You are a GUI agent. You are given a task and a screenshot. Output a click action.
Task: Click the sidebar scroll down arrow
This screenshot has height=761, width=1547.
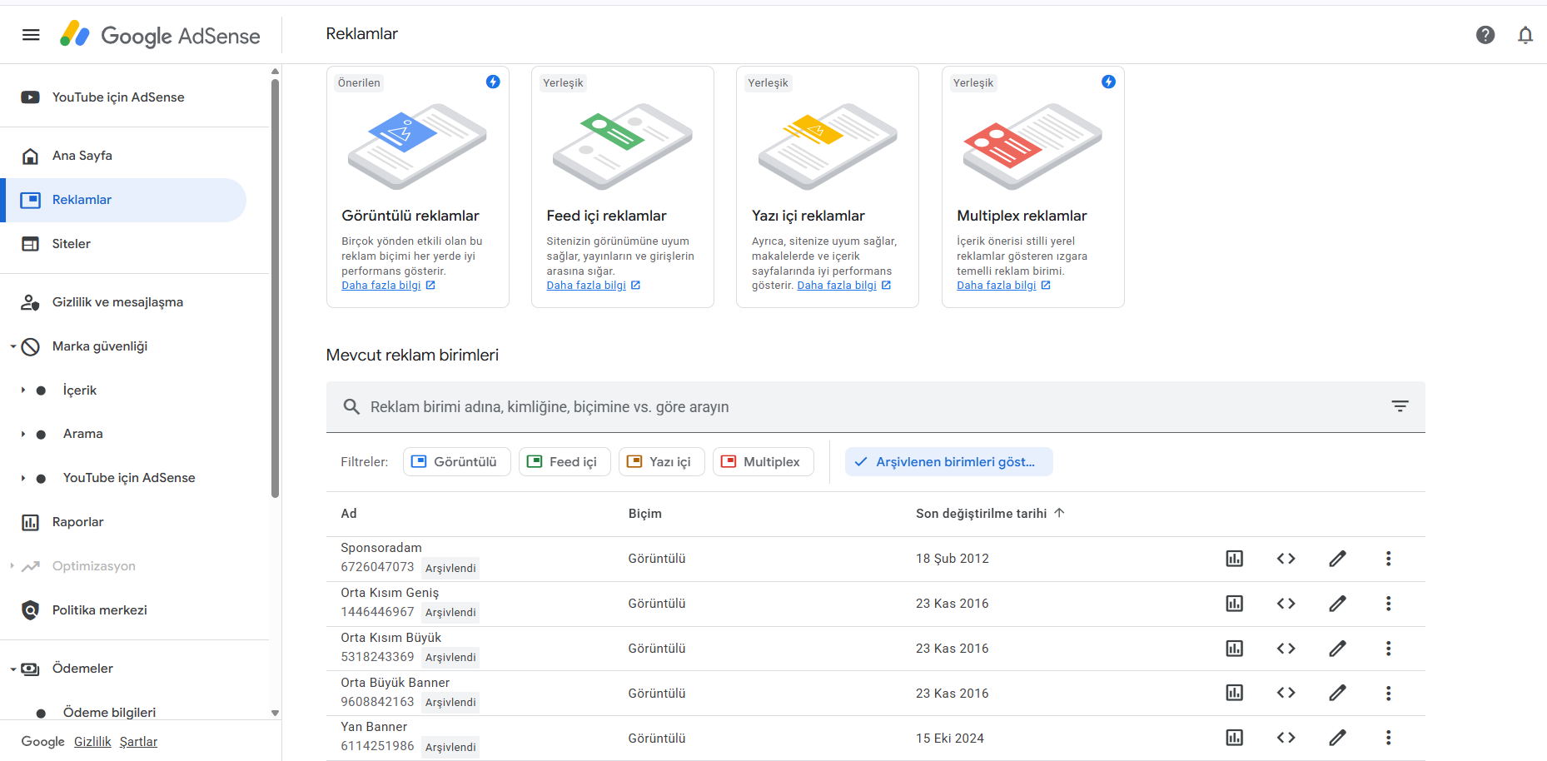click(x=276, y=714)
